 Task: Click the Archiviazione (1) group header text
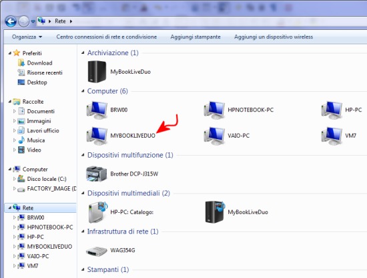(113, 53)
